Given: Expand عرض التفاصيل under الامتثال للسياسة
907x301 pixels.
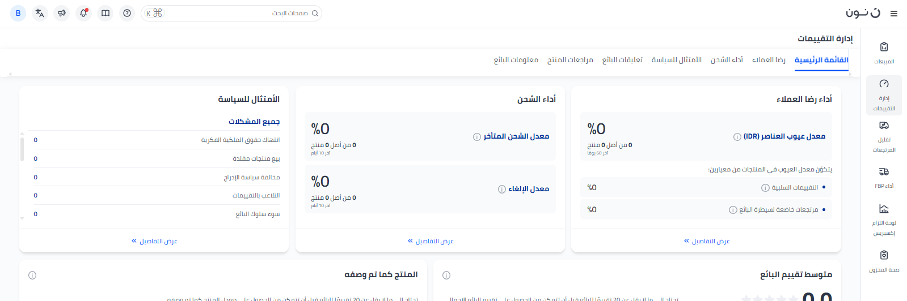Looking at the screenshot, I should (x=154, y=242).
